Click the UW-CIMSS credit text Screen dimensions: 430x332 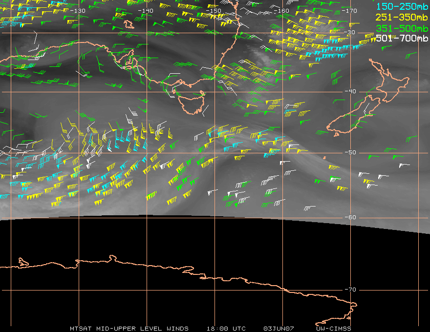point(333,329)
